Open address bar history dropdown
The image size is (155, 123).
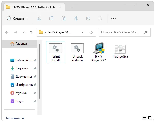click(83, 32)
